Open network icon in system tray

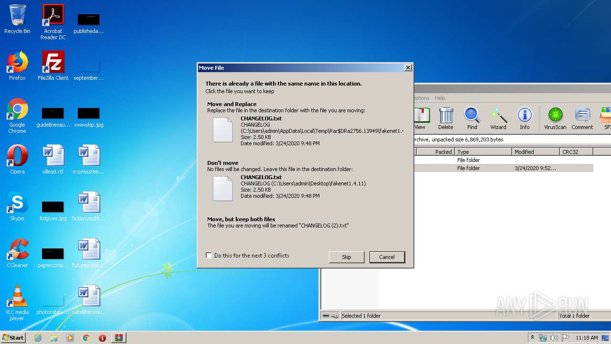543,338
